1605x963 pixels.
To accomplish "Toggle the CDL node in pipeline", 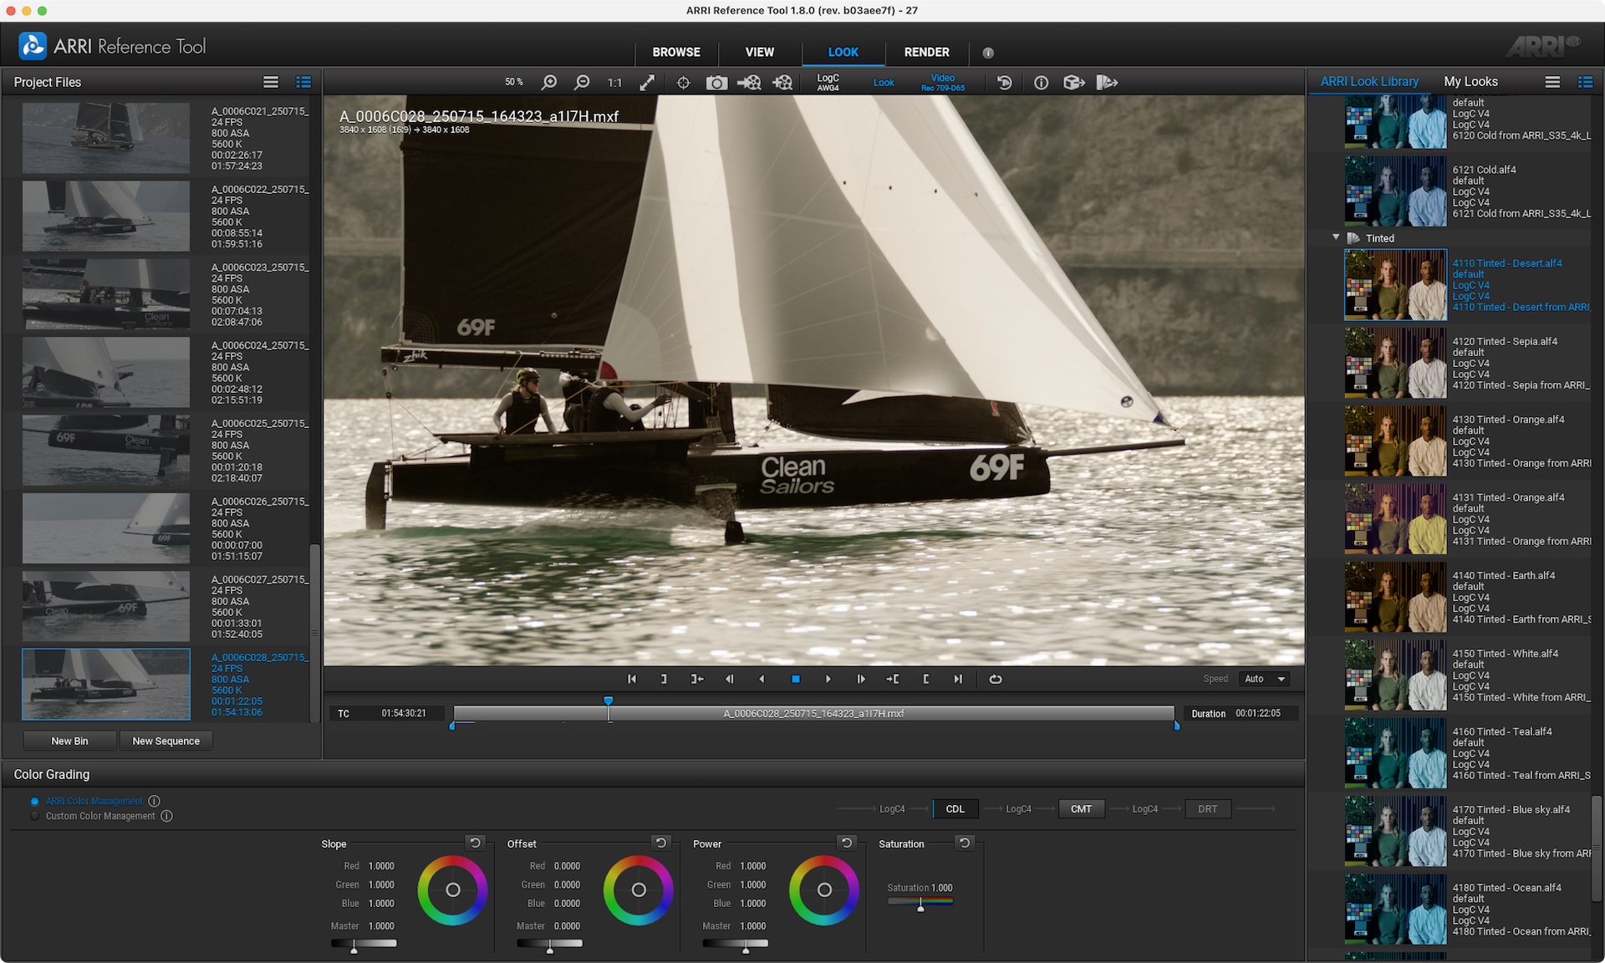I will pos(955,808).
